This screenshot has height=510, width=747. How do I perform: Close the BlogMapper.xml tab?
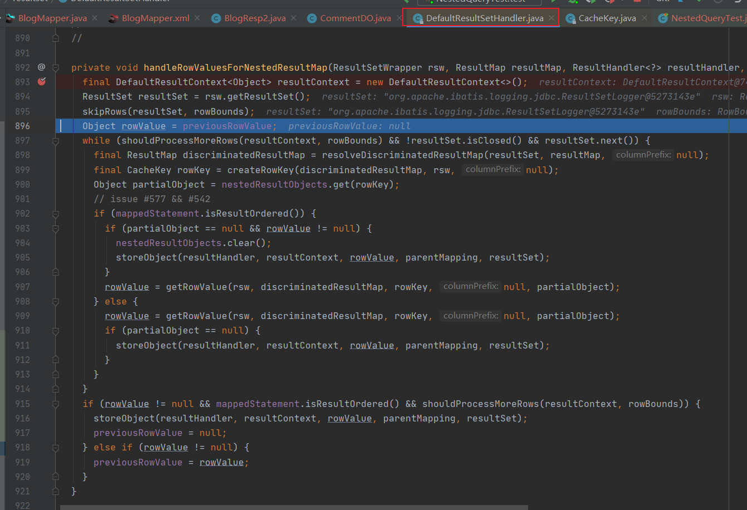click(197, 18)
